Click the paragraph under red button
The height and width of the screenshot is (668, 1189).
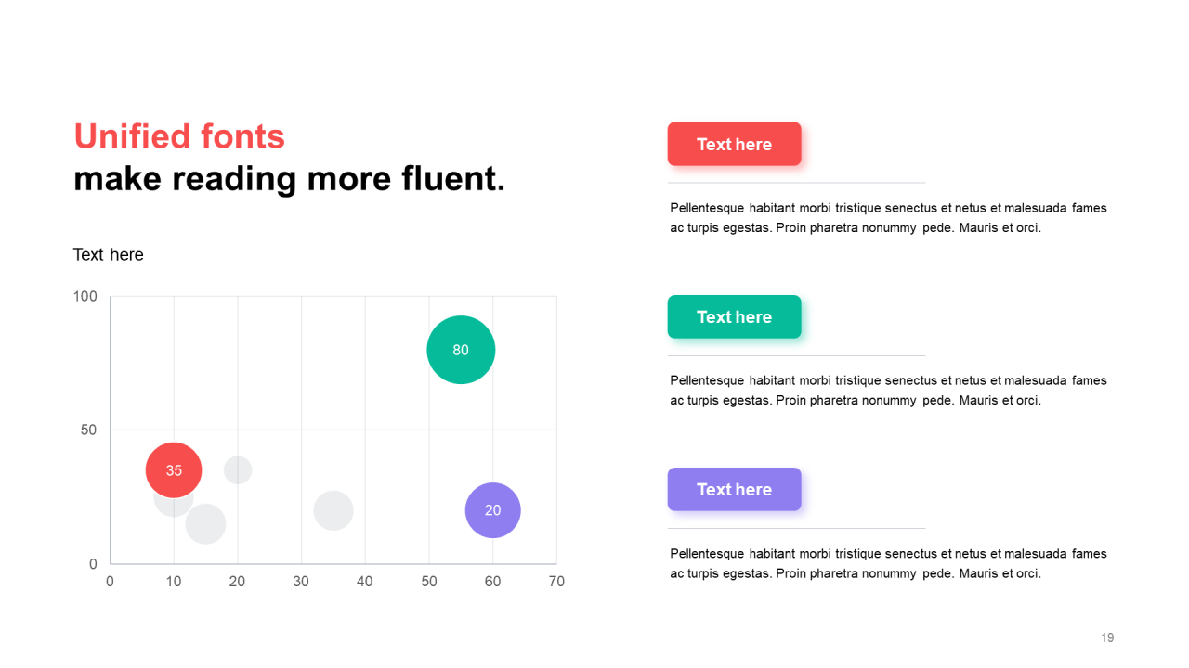889,218
